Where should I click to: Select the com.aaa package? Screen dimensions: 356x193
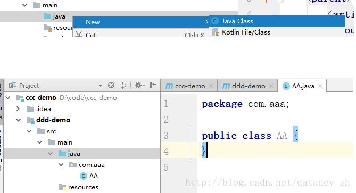pyautogui.click(x=92, y=165)
